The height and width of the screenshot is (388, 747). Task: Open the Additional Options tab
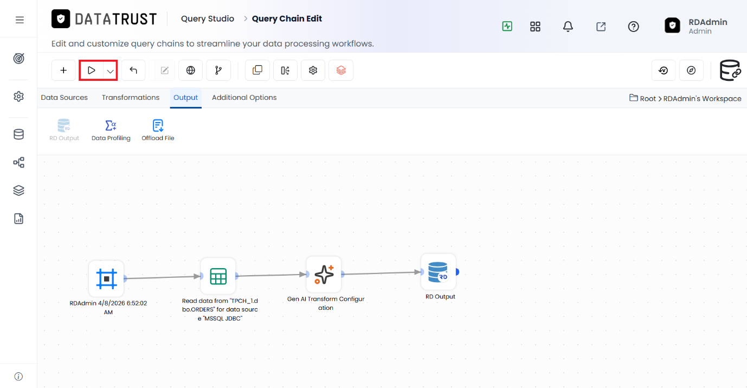click(x=244, y=98)
